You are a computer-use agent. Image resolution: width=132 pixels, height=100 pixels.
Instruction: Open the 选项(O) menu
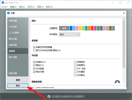click(31, 7)
